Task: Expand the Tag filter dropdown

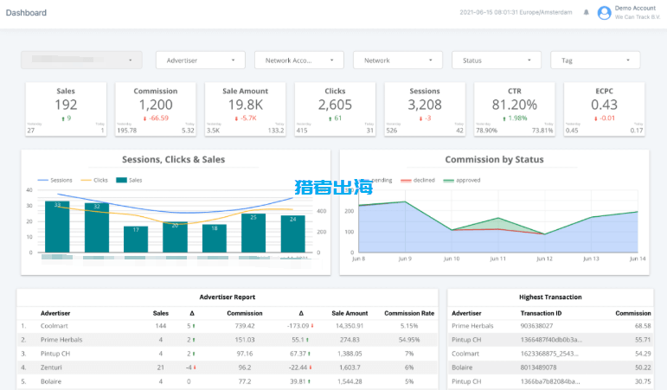Action: click(596, 61)
